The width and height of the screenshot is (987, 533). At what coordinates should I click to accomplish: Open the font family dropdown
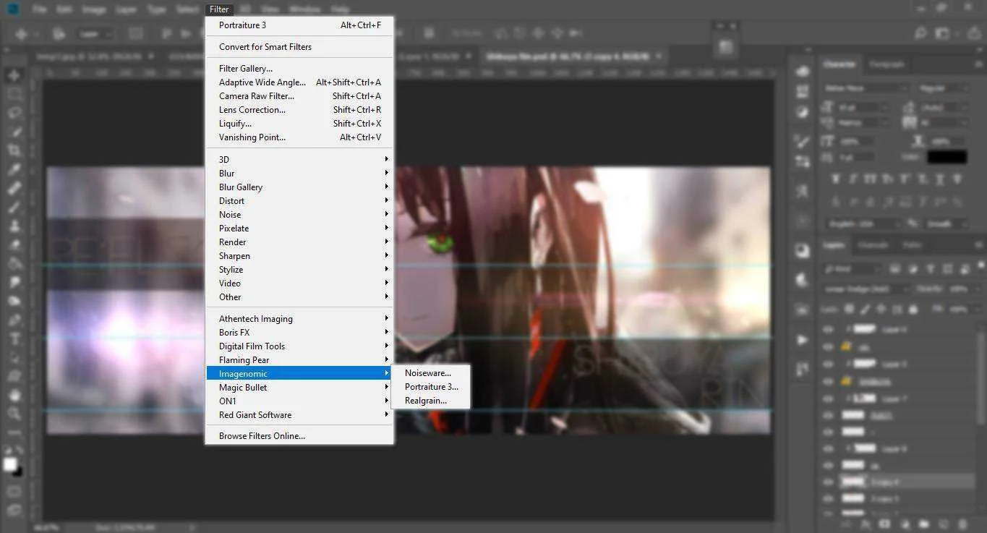pos(866,88)
